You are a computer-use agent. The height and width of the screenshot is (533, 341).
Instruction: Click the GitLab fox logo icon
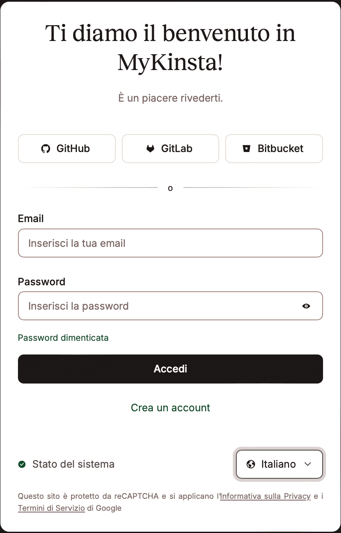(x=150, y=149)
